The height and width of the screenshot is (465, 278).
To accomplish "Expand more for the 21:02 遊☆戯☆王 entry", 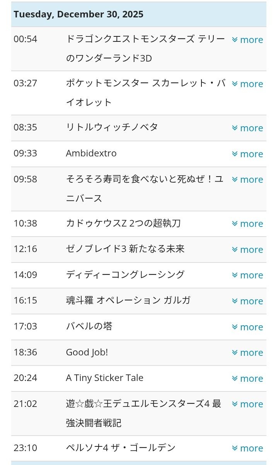I will pyautogui.click(x=247, y=404).
